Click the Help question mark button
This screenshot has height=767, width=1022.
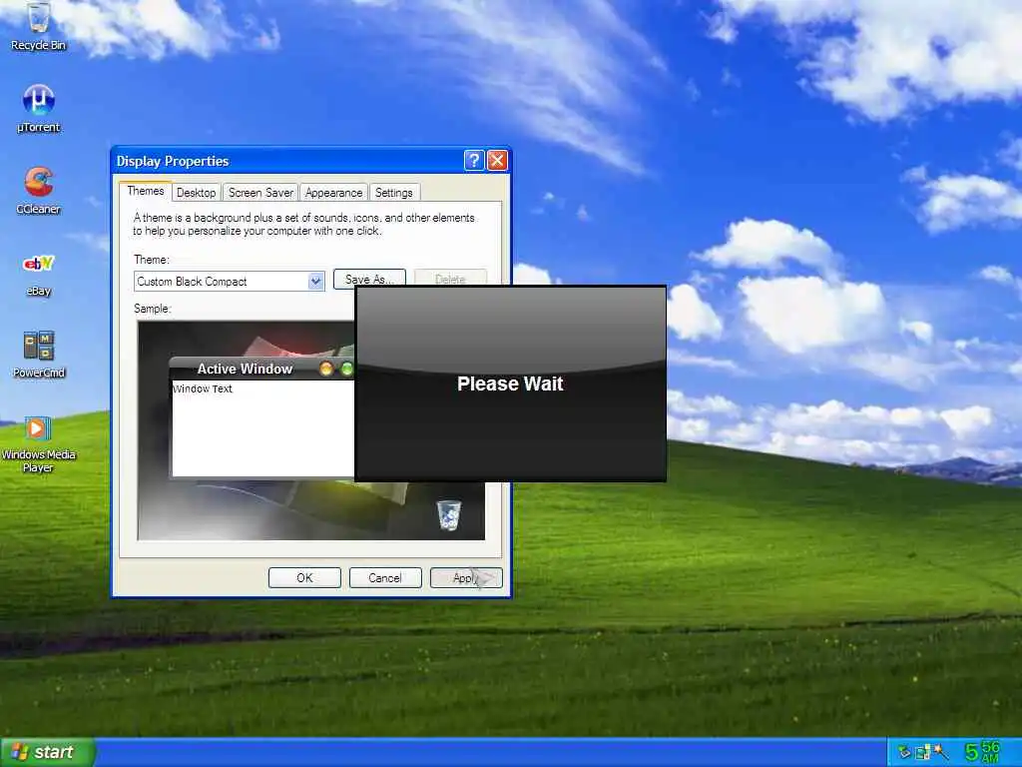click(474, 161)
